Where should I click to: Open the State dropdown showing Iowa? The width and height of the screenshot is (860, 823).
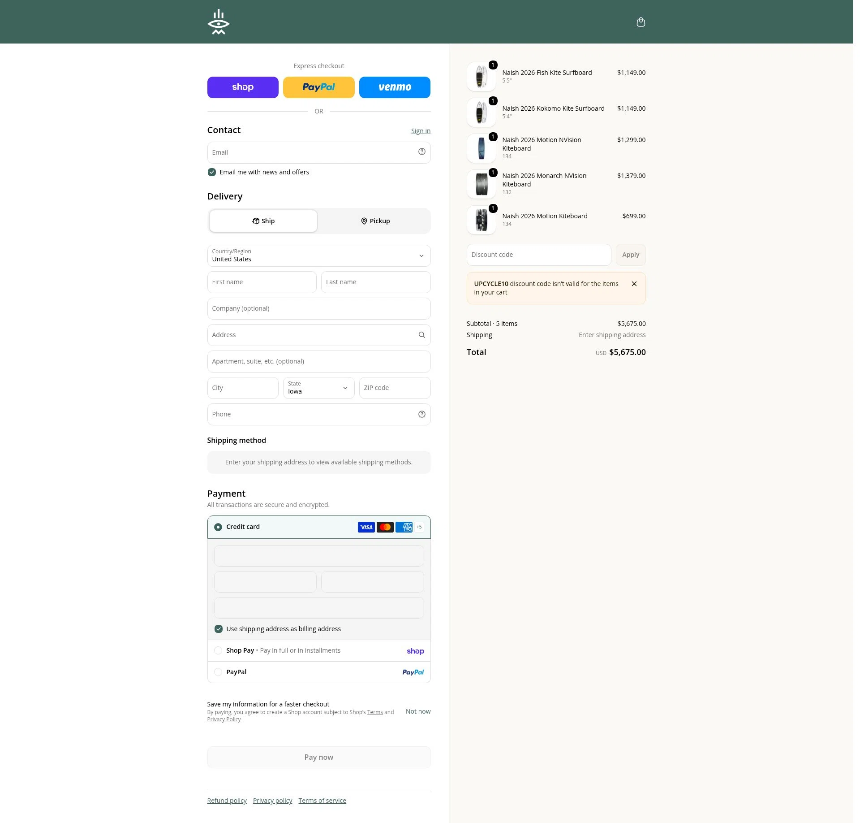coord(319,388)
